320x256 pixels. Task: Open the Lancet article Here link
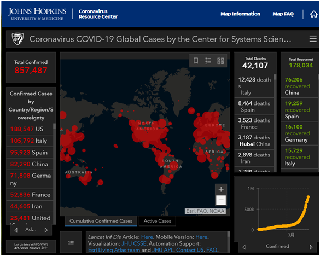click(147, 237)
